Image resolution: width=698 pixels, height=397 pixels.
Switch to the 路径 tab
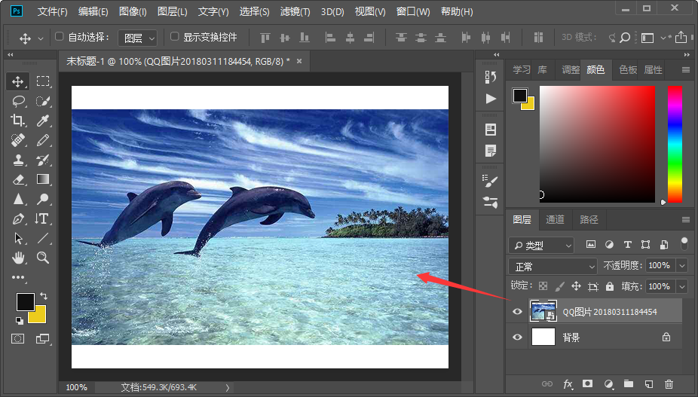click(589, 219)
